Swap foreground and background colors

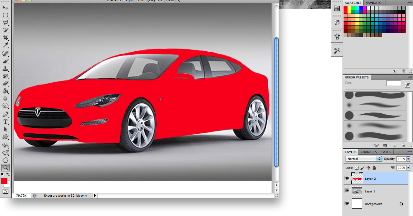point(8,174)
